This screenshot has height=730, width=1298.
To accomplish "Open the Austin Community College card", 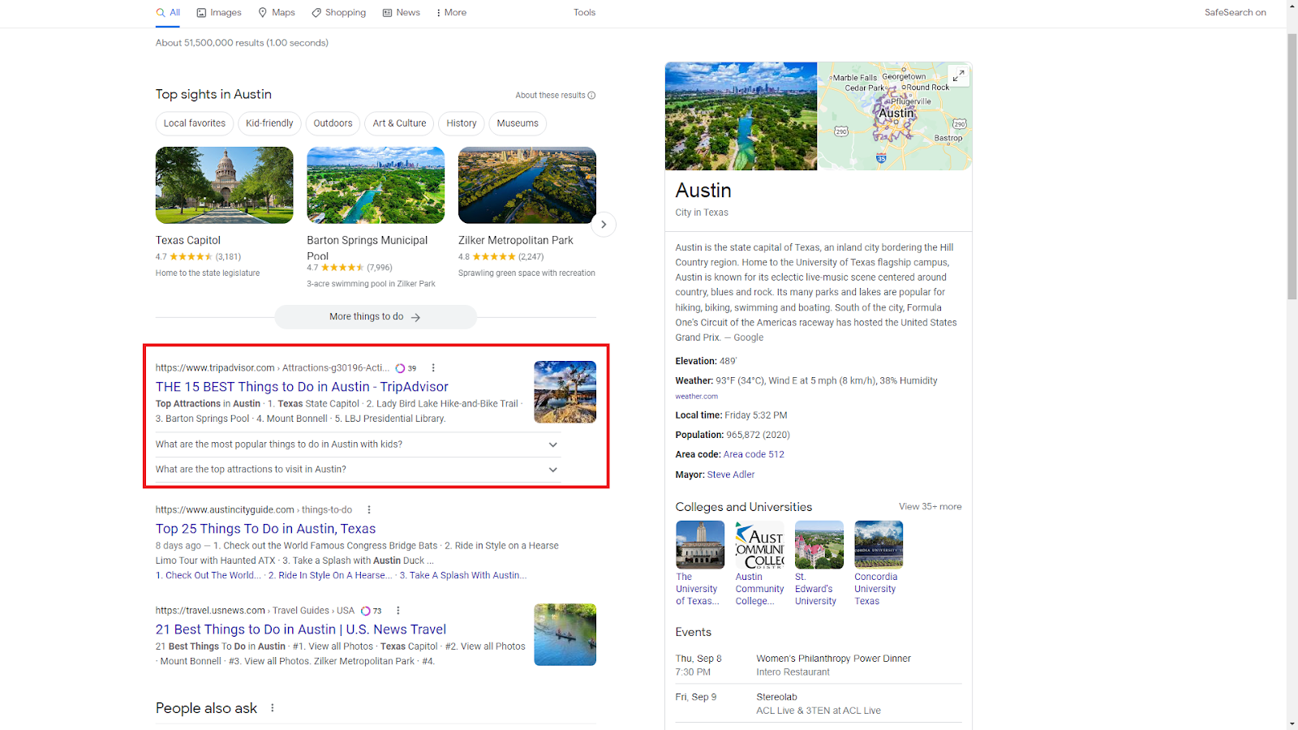I will [x=759, y=564].
